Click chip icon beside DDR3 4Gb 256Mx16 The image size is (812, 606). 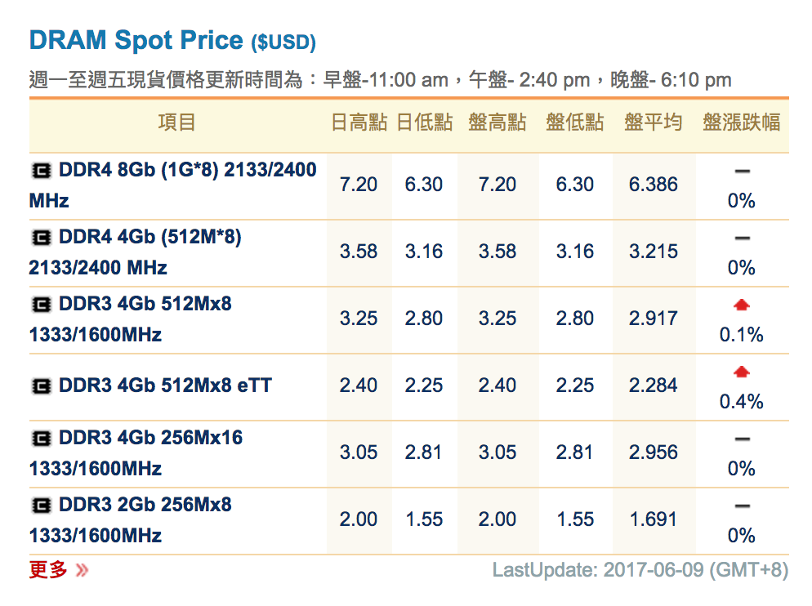pyautogui.click(x=41, y=439)
